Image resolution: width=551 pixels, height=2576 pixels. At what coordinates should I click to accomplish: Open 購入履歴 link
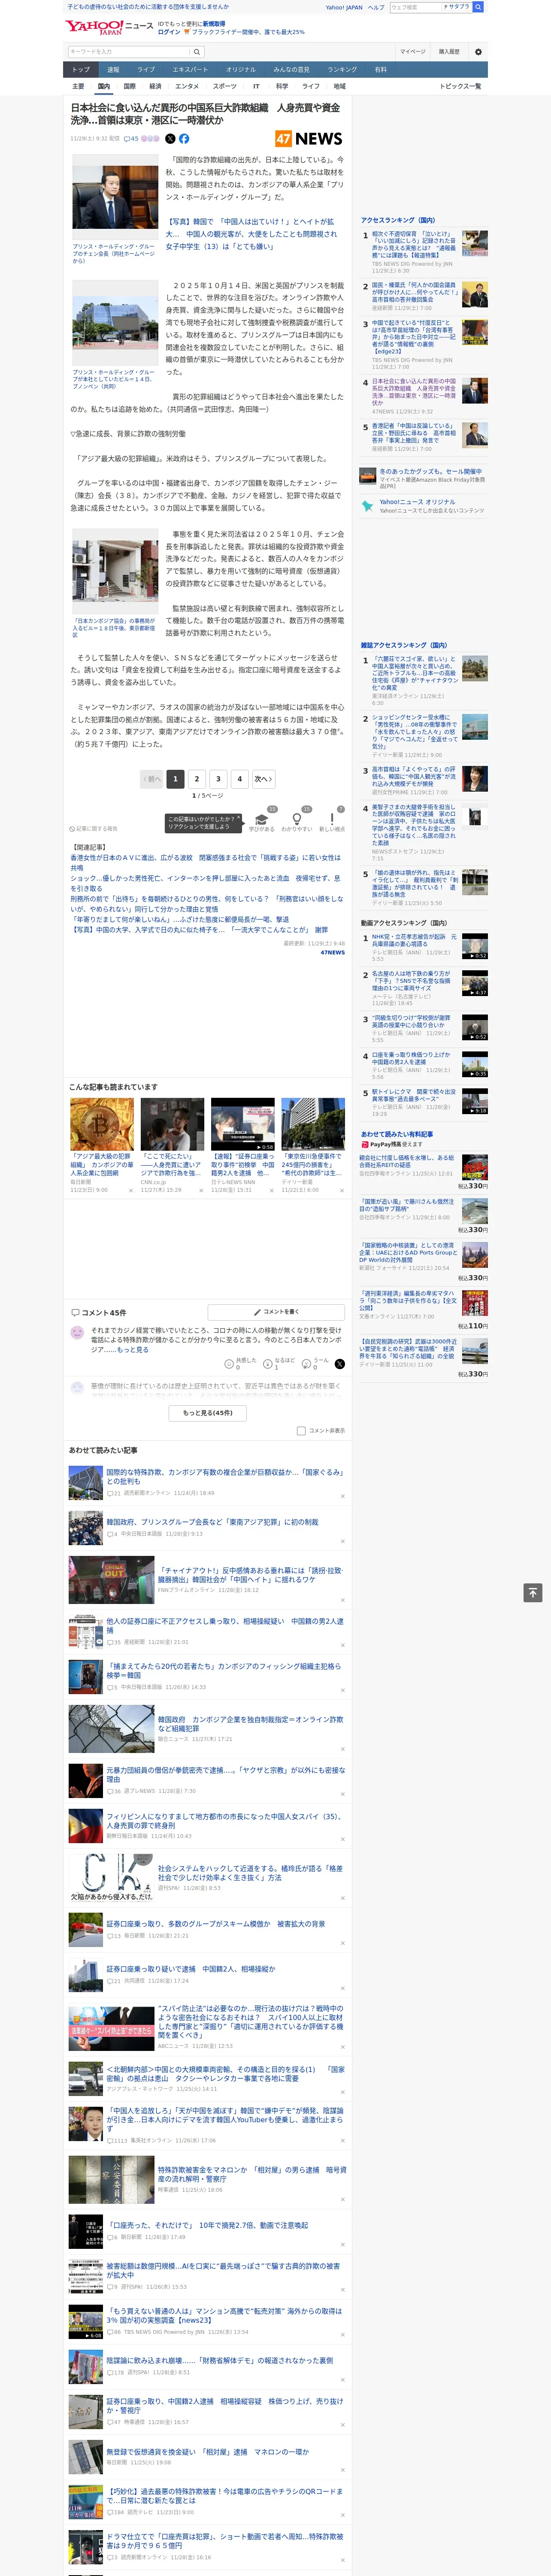pyautogui.click(x=449, y=52)
